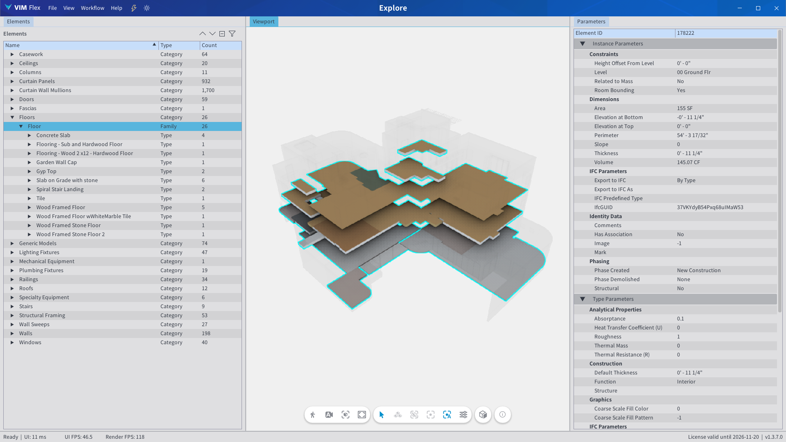Toggle the auto-isolate selection icon

pyautogui.click(x=447, y=415)
